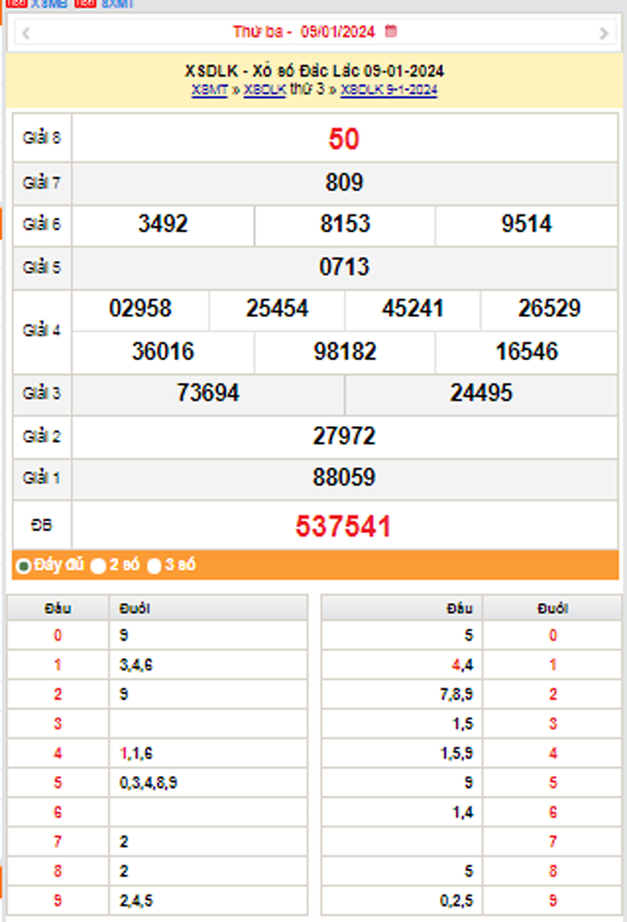Viewport: 627px width, 922px height.
Task: Click the Giải 4 number 16546
Action: [527, 352]
